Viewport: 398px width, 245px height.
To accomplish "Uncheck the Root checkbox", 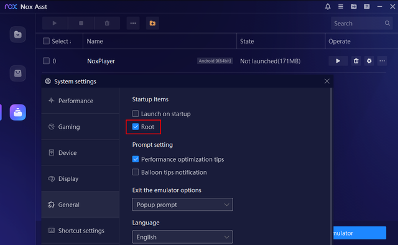I will 136,126.
